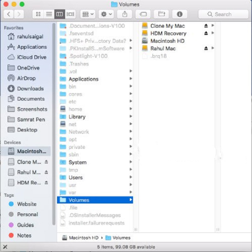Click Macintosh HD in path bar

click(80, 238)
